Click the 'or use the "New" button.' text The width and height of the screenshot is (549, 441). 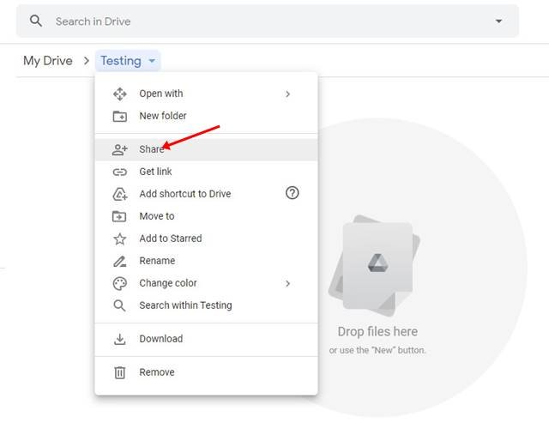point(377,350)
